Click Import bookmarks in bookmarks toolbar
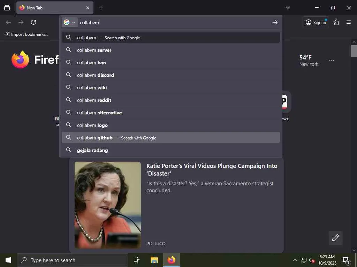357x267 pixels. pyautogui.click(x=26, y=34)
